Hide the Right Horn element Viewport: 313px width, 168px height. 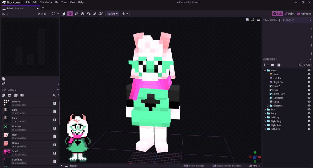[309, 94]
